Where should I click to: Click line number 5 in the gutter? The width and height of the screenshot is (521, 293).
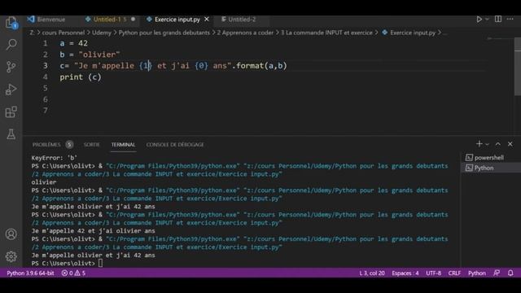[46, 89]
